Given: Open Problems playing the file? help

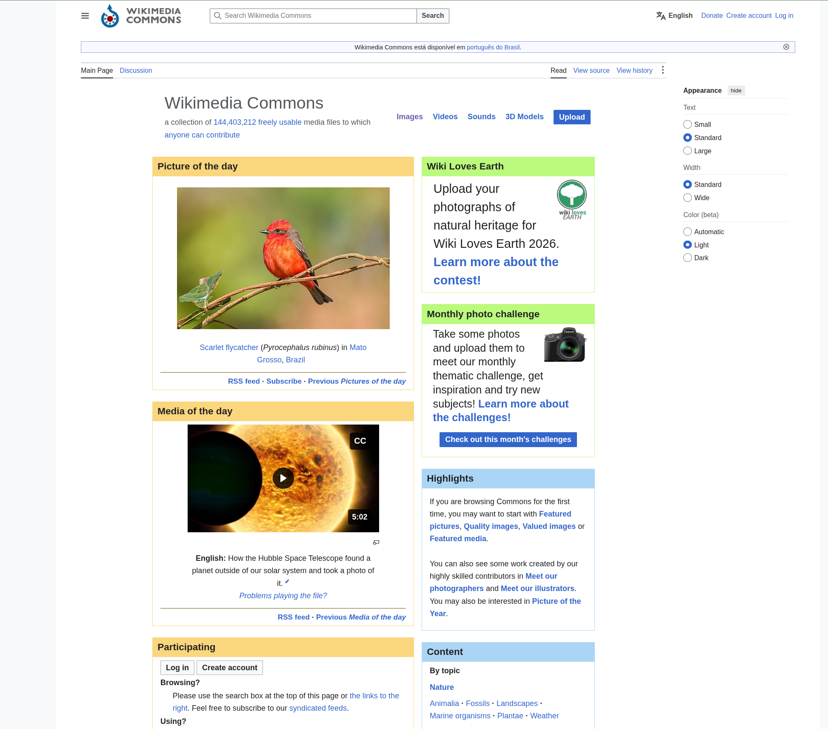Looking at the screenshot, I should (x=283, y=596).
